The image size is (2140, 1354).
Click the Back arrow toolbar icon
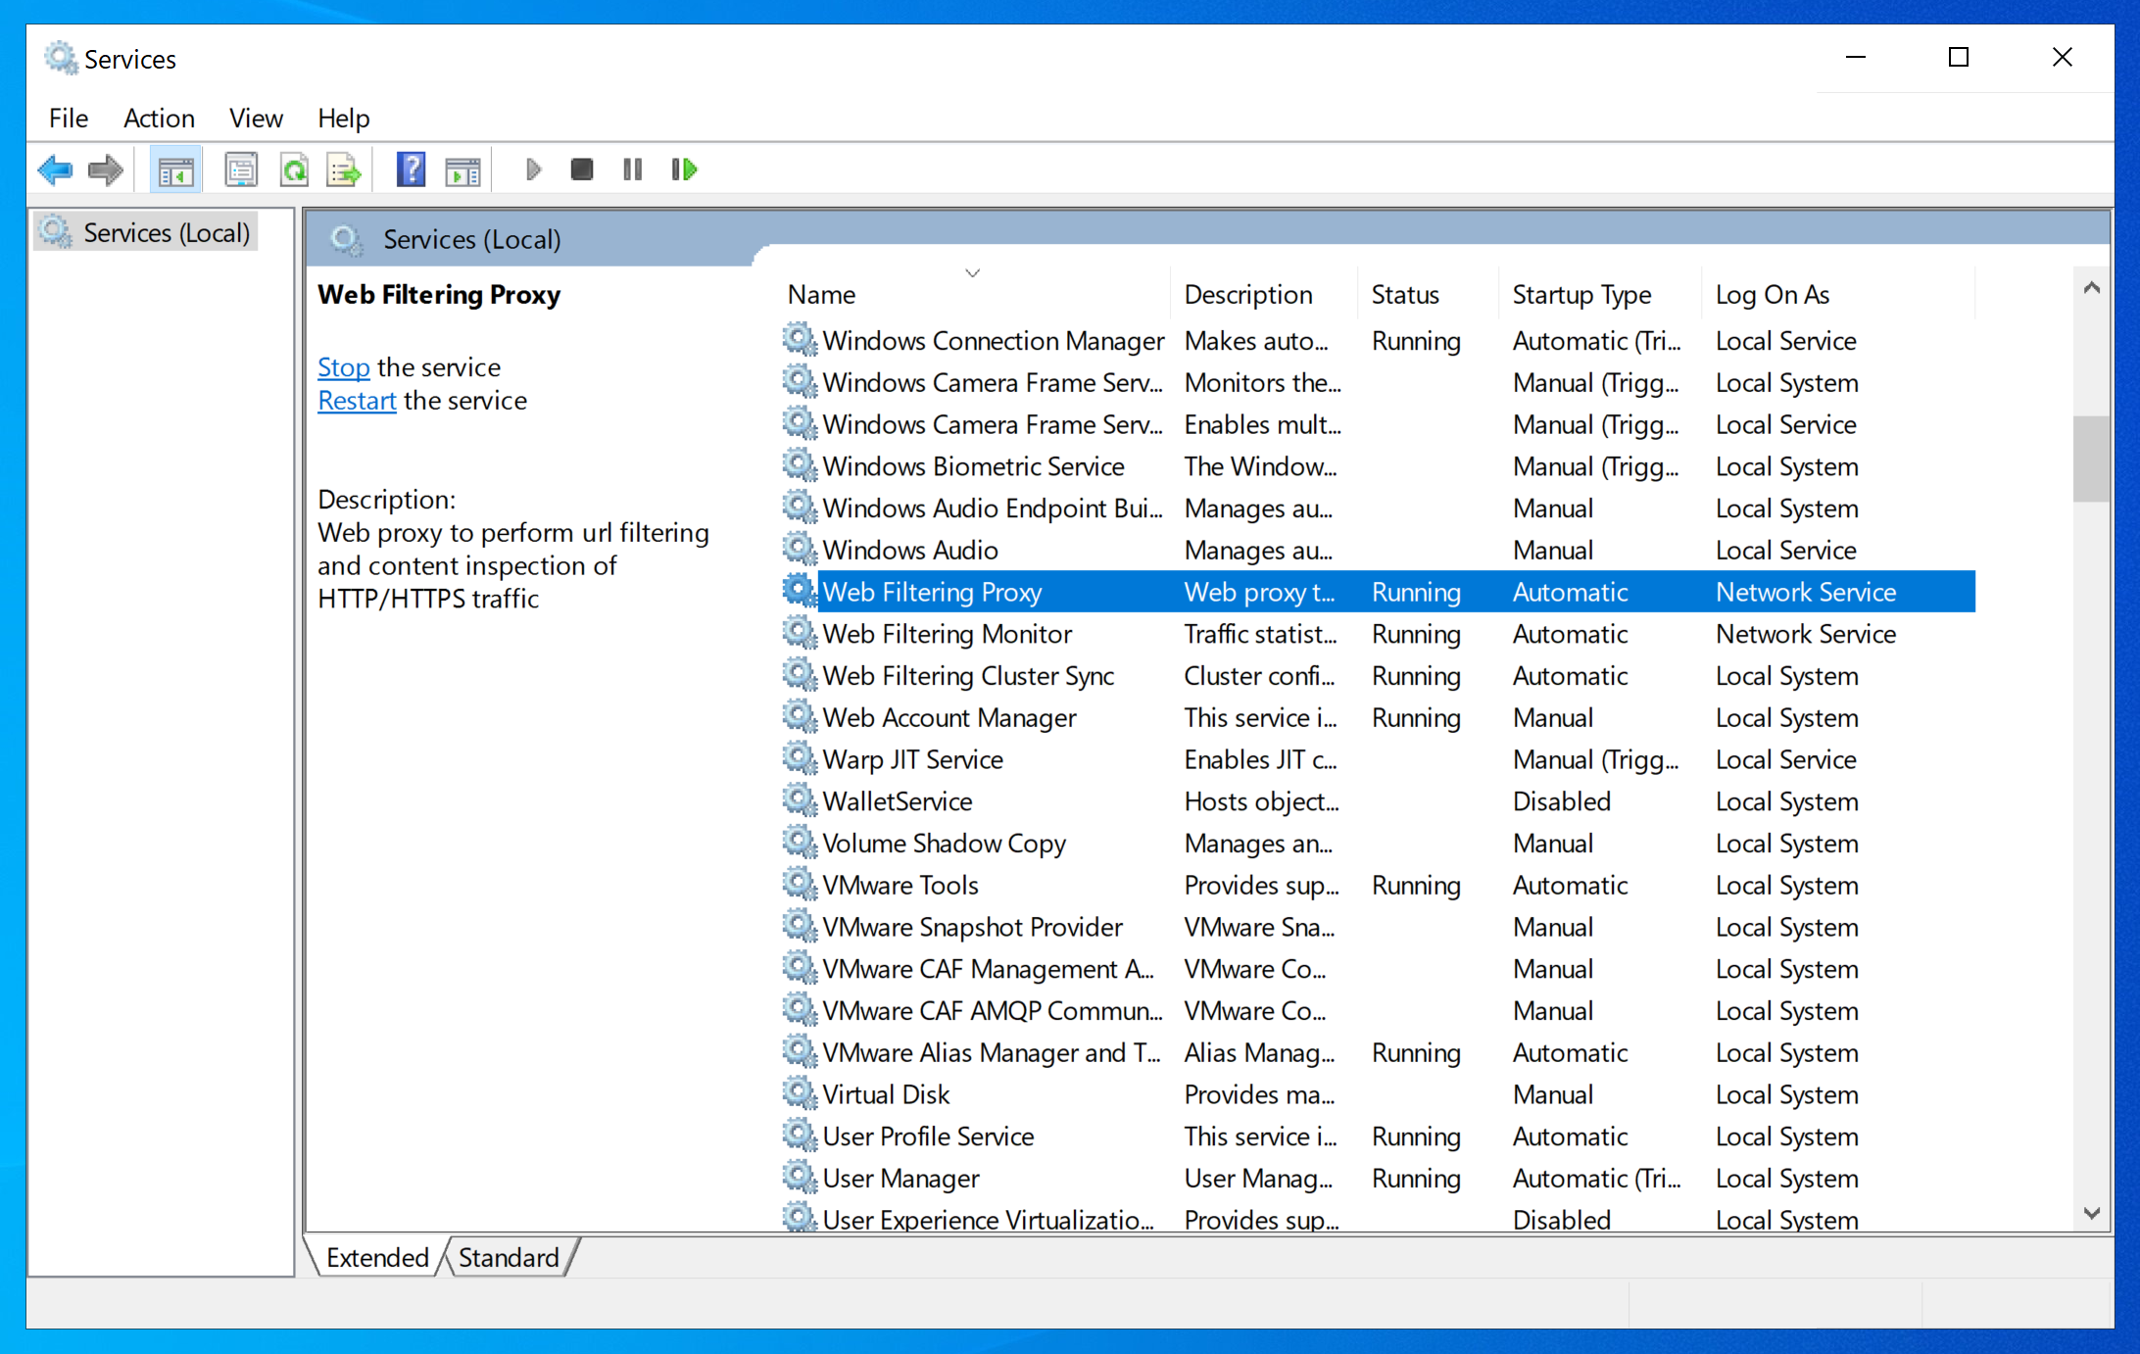tap(55, 170)
